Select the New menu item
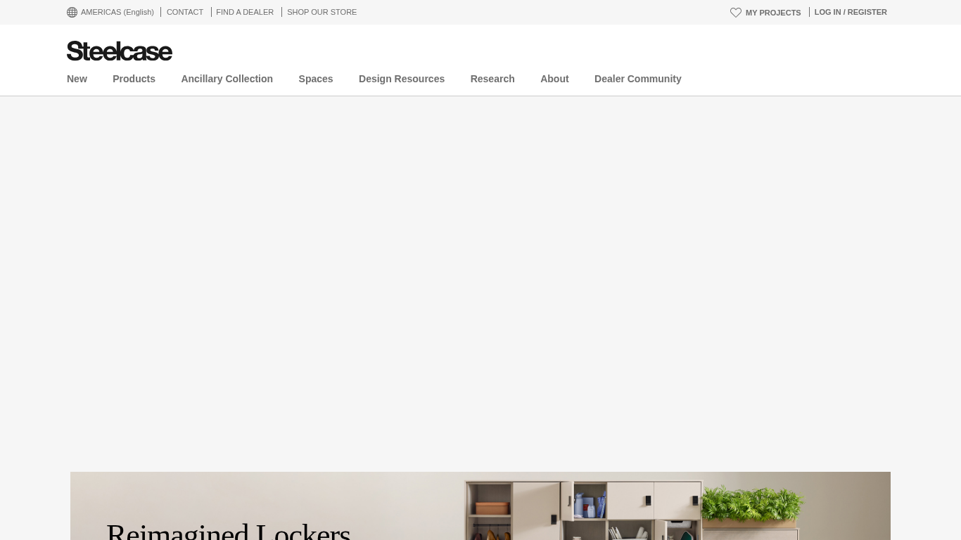The width and height of the screenshot is (961, 540). click(x=77, y=79)
